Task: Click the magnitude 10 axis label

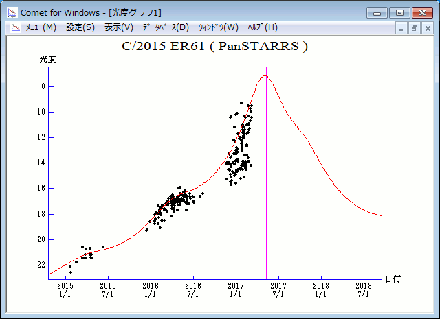Action: pos(41,112)
